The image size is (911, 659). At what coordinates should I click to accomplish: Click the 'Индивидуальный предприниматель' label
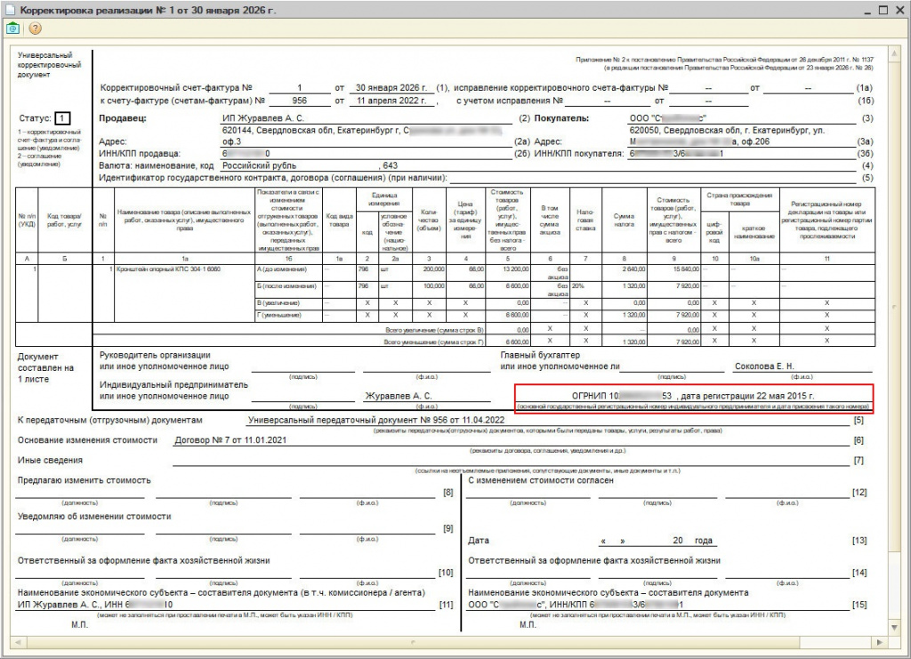[x=173, y=384]
